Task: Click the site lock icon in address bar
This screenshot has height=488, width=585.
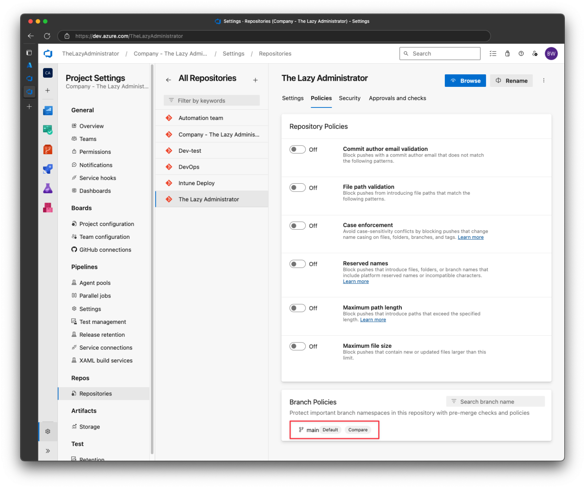Action: [x=67, y=36]
